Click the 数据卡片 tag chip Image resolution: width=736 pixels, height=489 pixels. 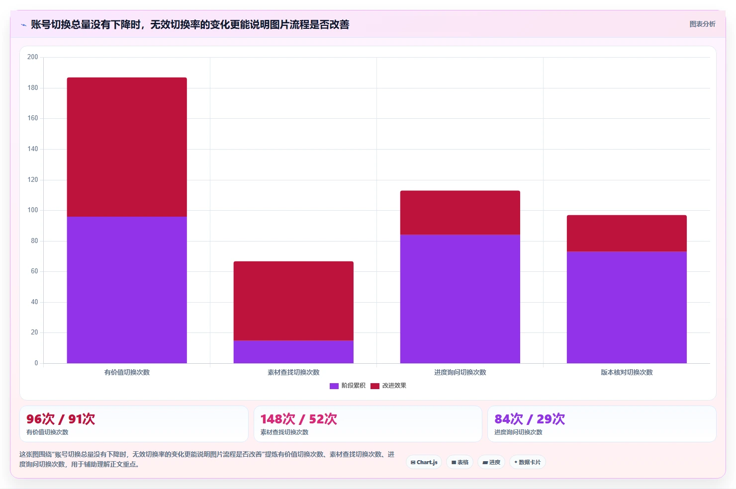click(x=528, y=462)
